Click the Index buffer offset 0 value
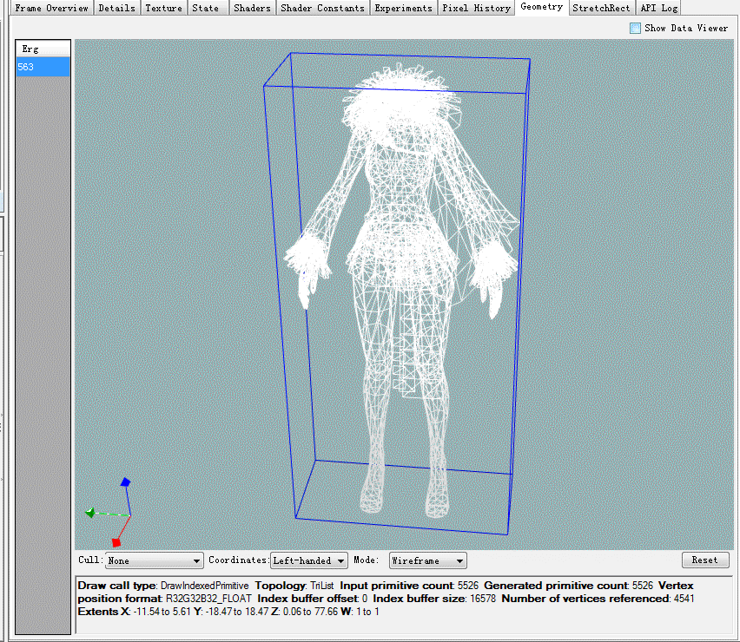The image size is (740, 642). click(x=365, y=599)
